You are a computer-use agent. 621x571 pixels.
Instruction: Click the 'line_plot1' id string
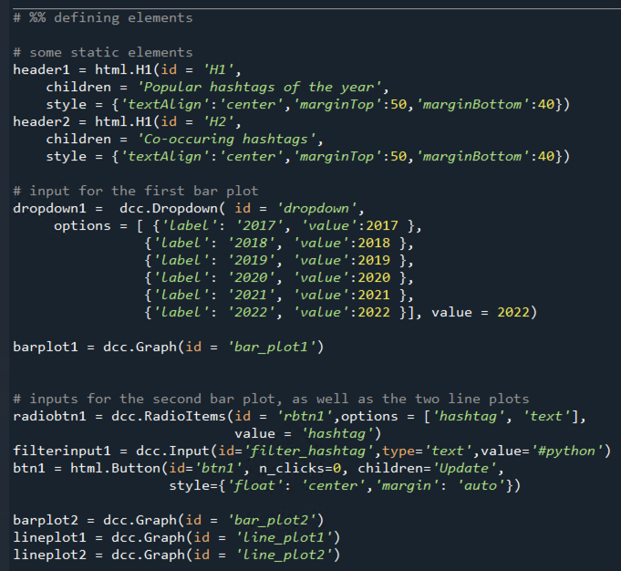(284, 538)
